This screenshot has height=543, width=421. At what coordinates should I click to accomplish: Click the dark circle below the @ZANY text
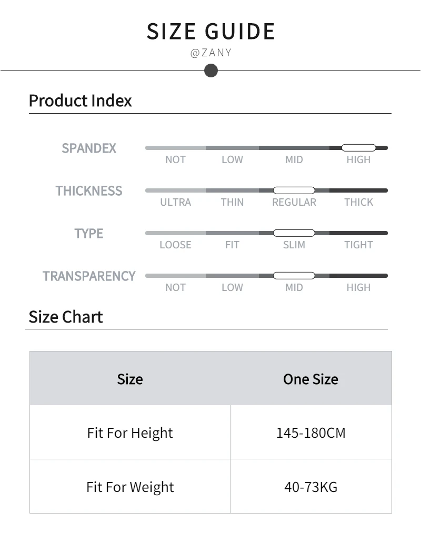coord(210,70)
